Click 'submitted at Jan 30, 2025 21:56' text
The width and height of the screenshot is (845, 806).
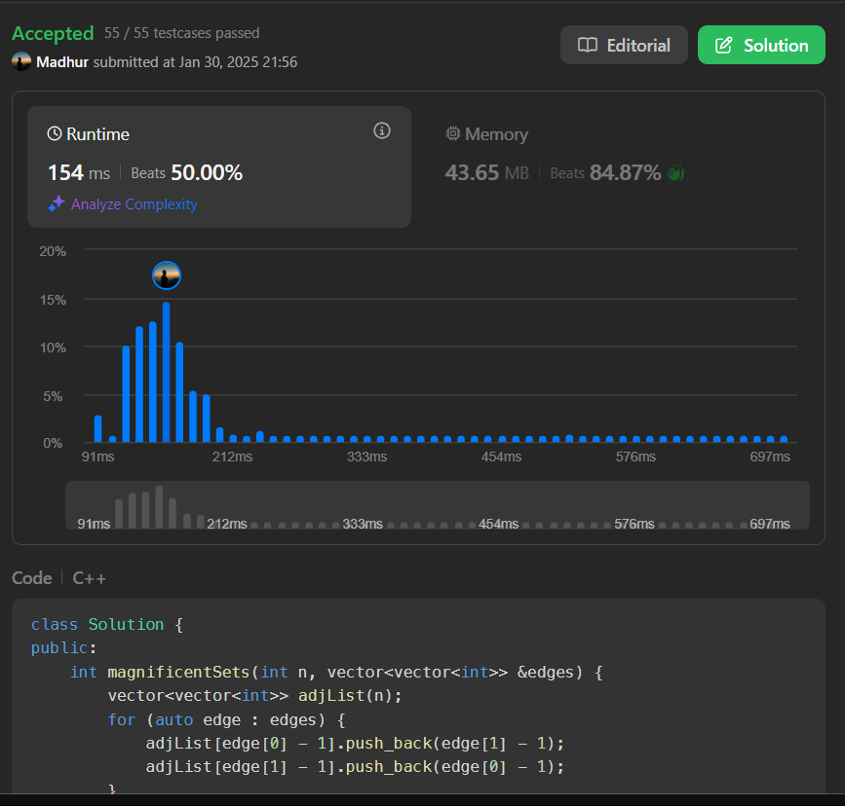pyautogui.click(x=195, y=62)
